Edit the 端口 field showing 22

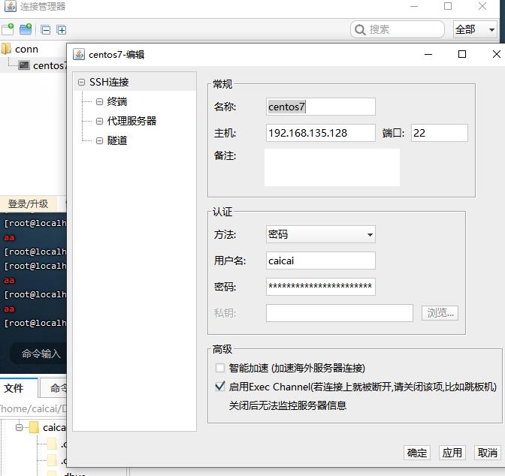(x=440, y=133)
